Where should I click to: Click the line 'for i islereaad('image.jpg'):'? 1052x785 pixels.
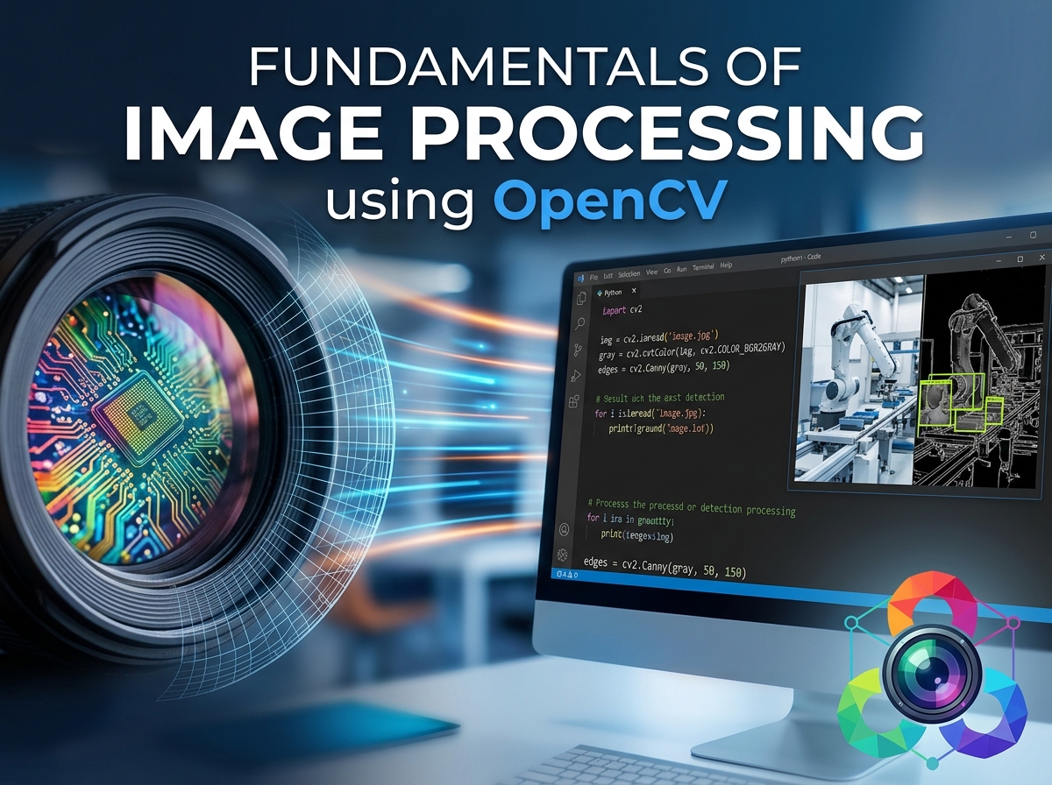click(651, 413)
